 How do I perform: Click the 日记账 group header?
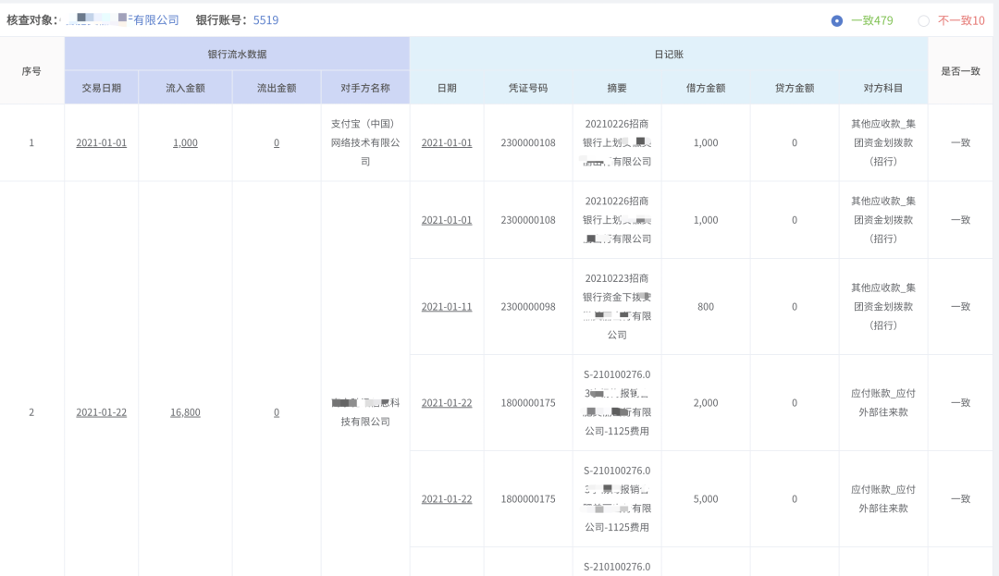pos(669,55)
